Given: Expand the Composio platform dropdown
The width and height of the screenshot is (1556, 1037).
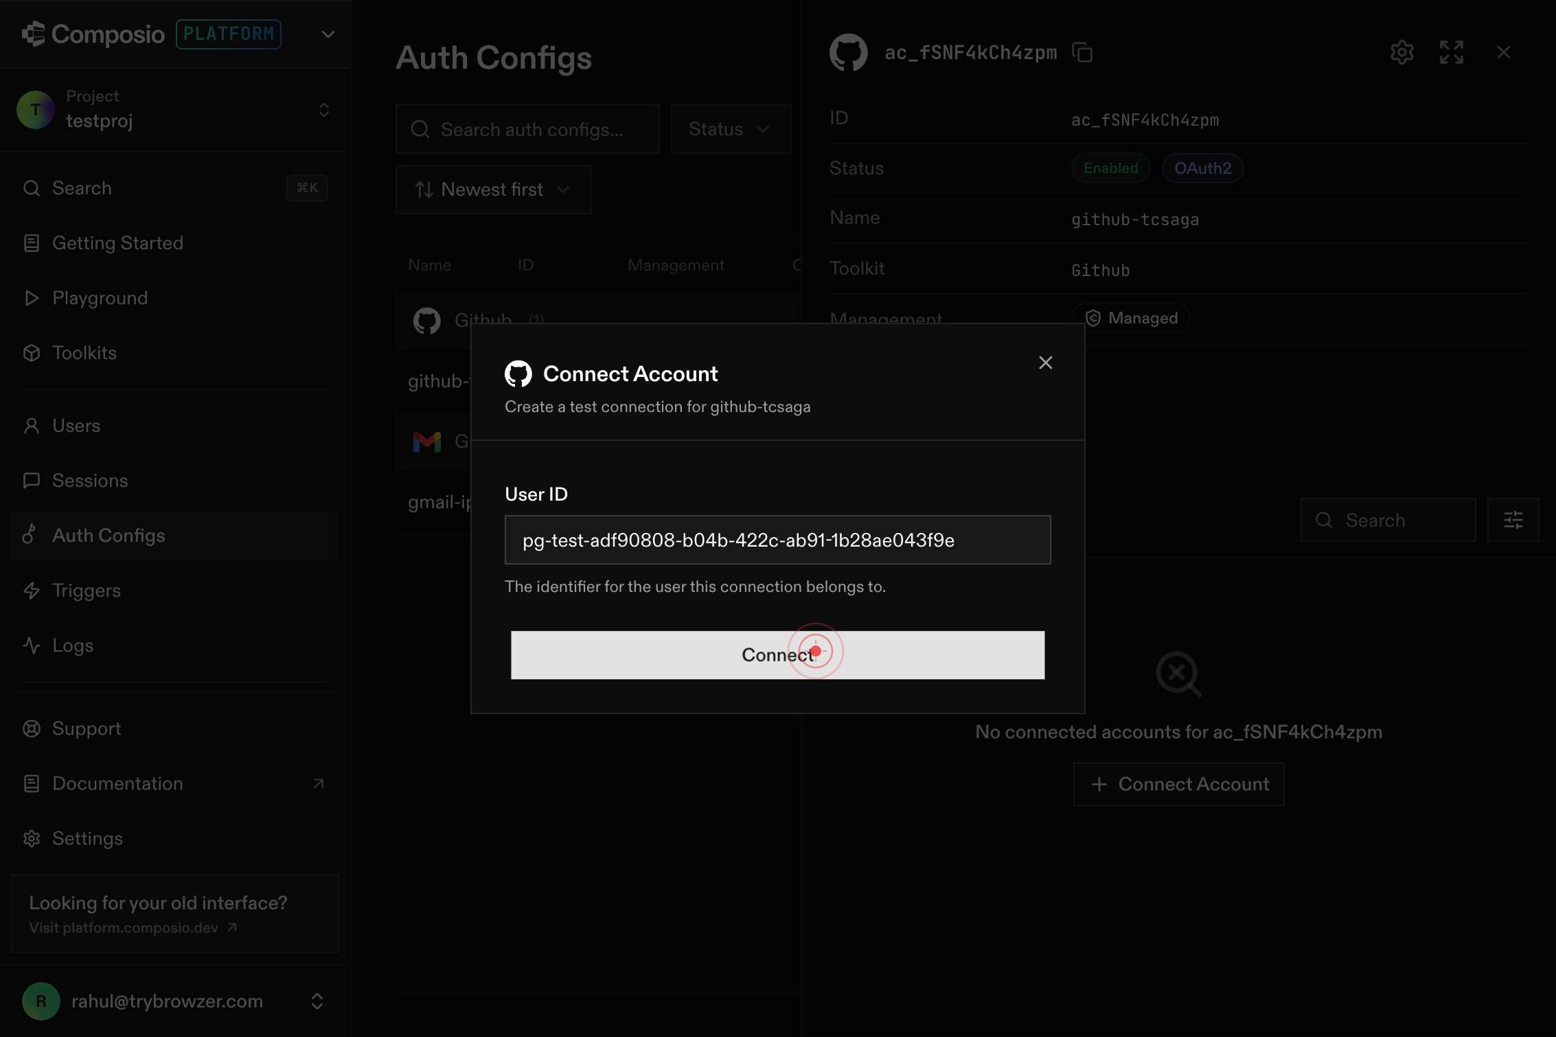Looking at the screenshot, I should pos(328,34).
